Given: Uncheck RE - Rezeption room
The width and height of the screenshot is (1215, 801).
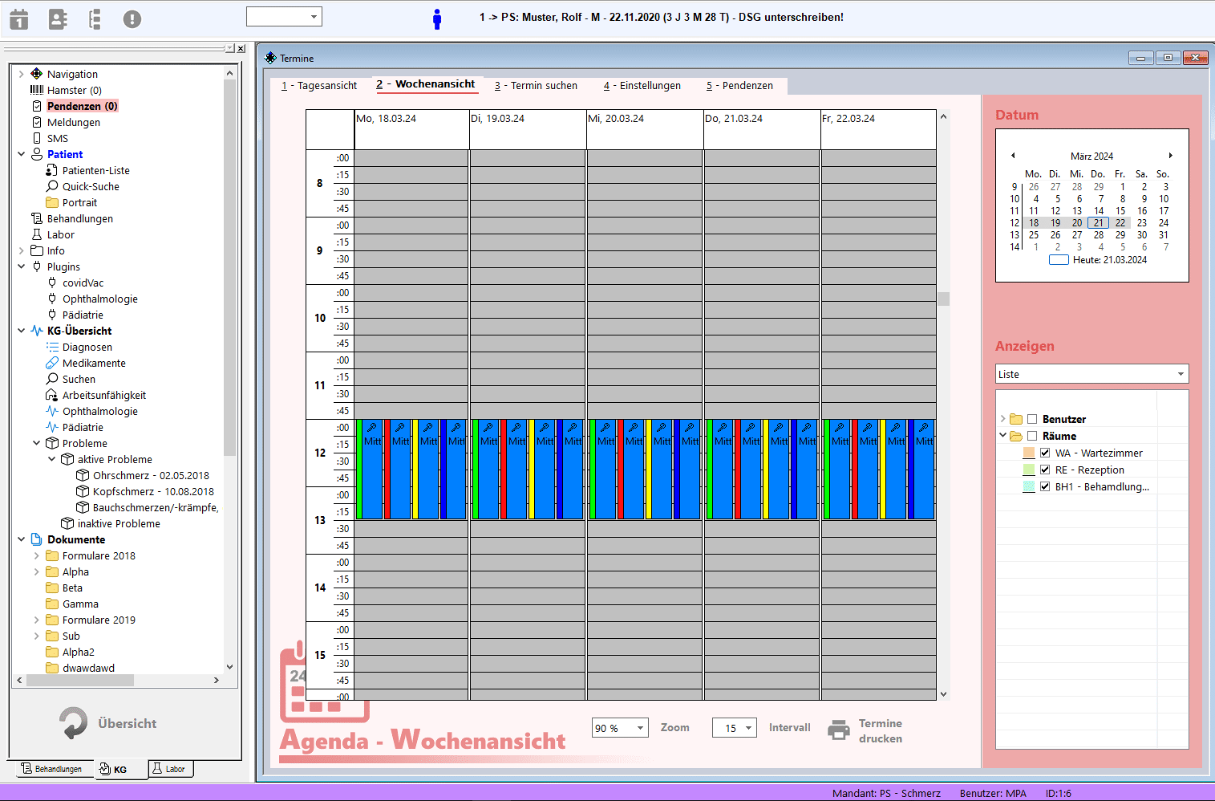Looking at the screenshot, I should coord(1045,470).
